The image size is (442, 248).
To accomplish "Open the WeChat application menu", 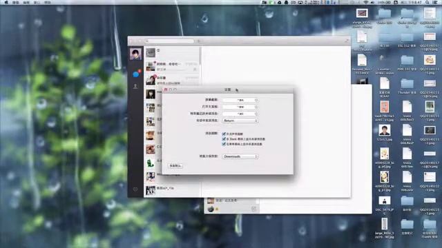I will tap(15, 2).
